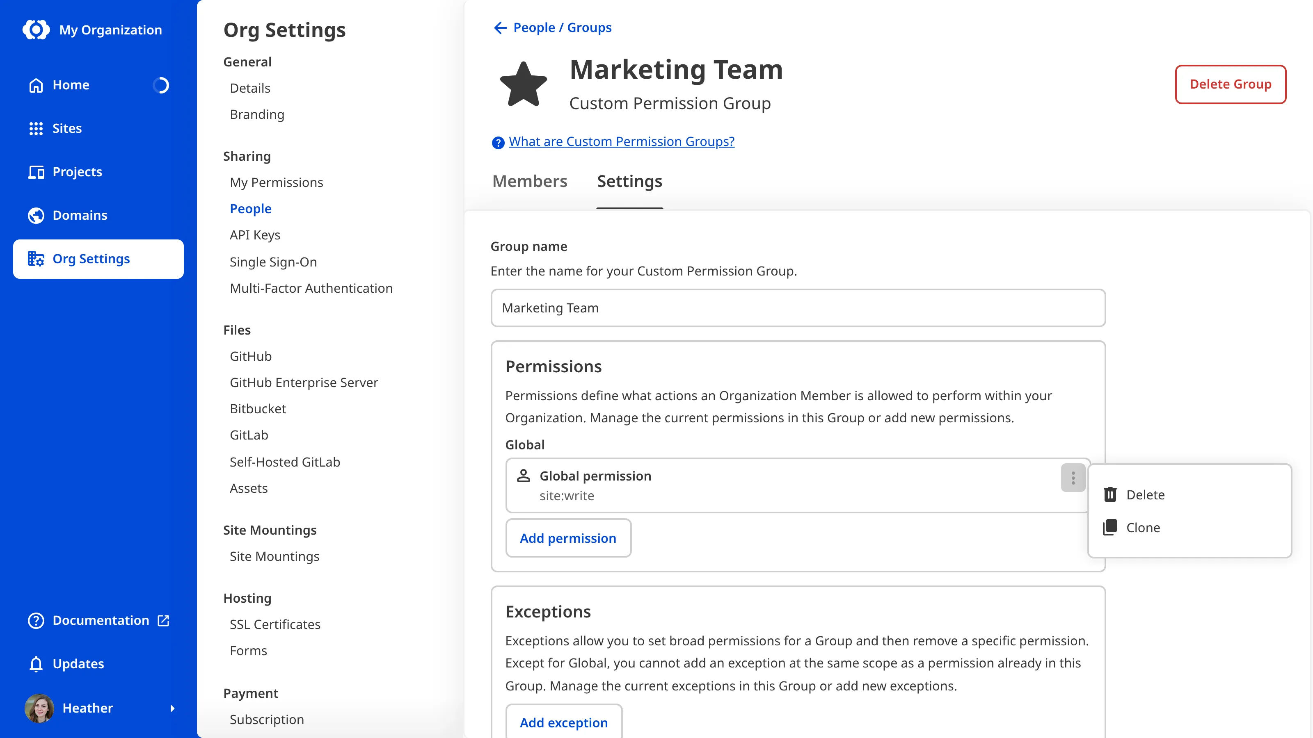Open Forms under Hosting
Screen dimensions: 1313x738
point(248,651)
